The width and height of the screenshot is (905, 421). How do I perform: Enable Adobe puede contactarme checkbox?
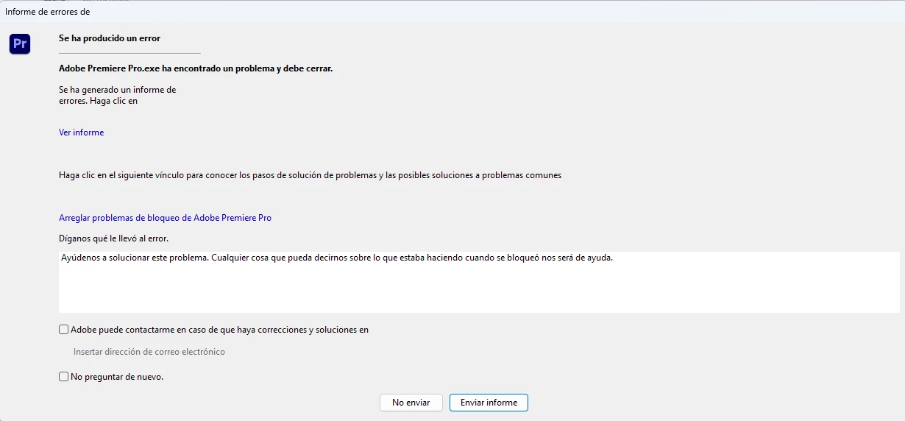64,330
